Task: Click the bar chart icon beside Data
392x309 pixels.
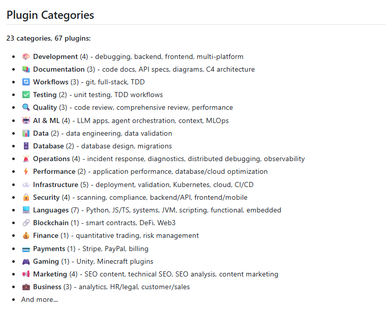Action: (26, 133)
